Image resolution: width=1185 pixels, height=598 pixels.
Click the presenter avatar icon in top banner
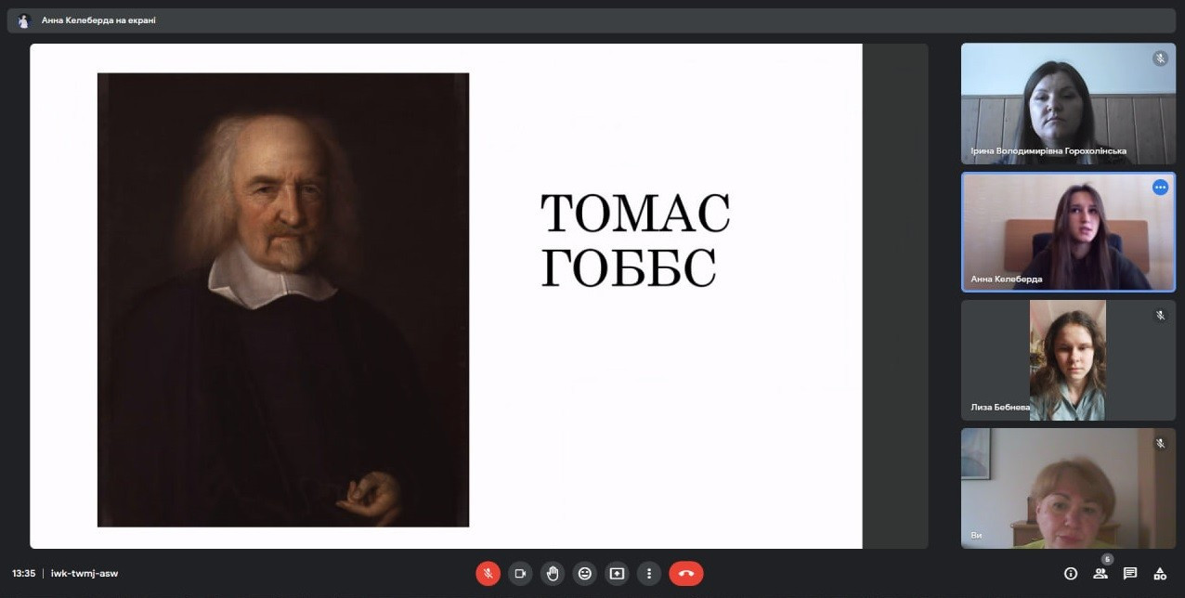click(24, 20)
